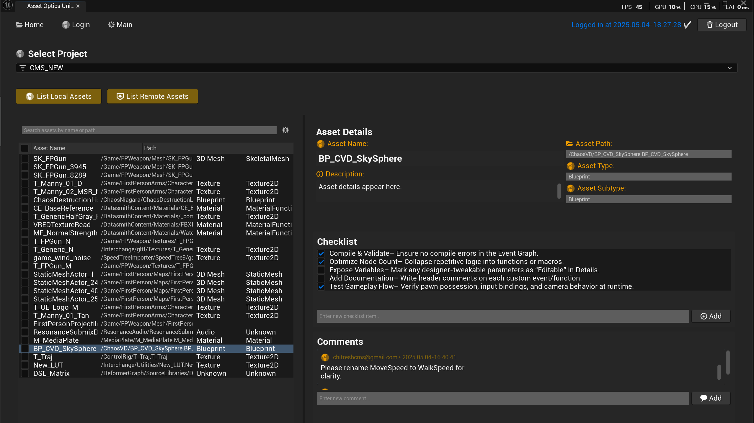Open the Home tab
Image resolution: width=754 pixels, height=423 pixels.
[30, 25]
